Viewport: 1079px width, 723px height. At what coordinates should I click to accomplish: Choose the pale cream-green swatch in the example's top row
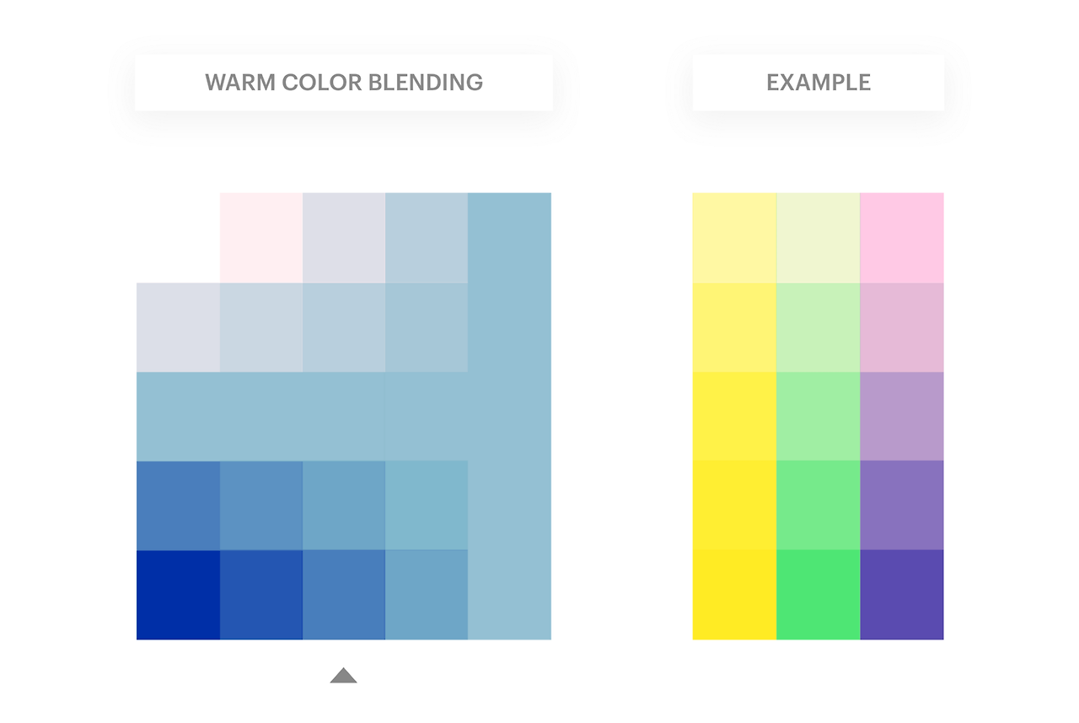[x=819, y=238]
